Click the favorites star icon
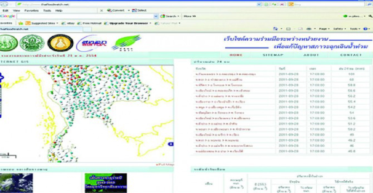The width and height of the screenshot is (373, 193). coord(21,23)
